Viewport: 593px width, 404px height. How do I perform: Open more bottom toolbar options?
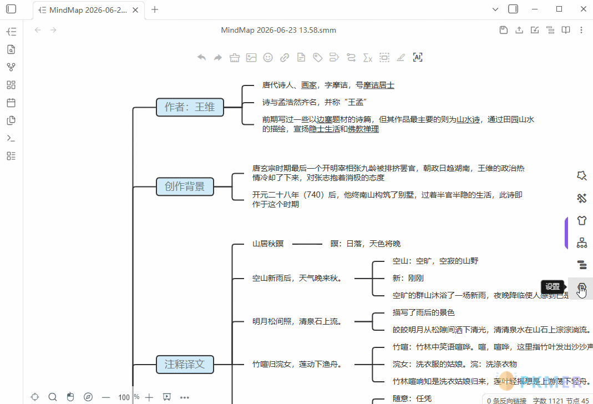coord(185,397)
